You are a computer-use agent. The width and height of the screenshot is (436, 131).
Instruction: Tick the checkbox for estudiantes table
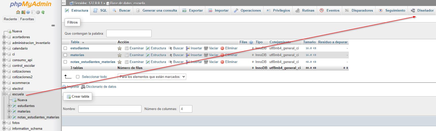pos(65,48)
